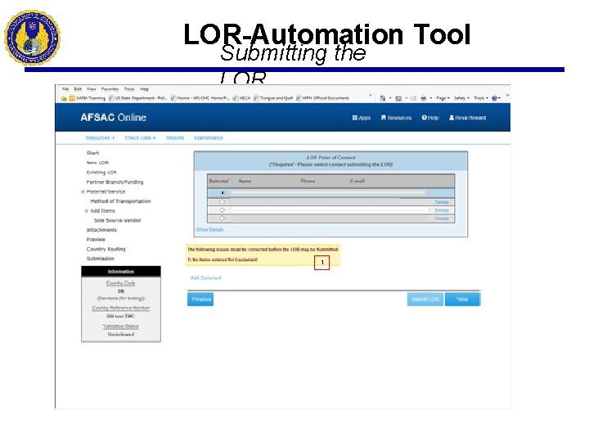Open the Safety dropdown in the command bar

pos(461,98)
